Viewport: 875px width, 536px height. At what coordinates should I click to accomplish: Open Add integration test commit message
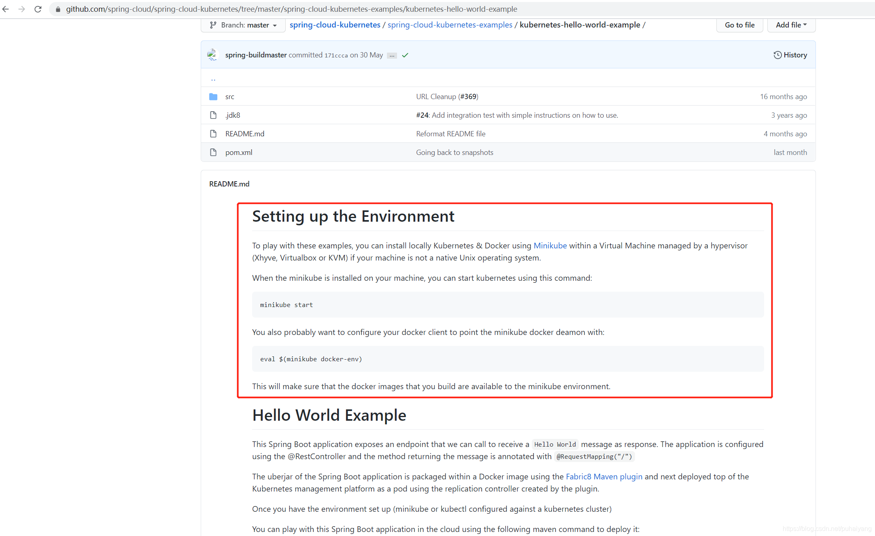[x=525, y=115]
